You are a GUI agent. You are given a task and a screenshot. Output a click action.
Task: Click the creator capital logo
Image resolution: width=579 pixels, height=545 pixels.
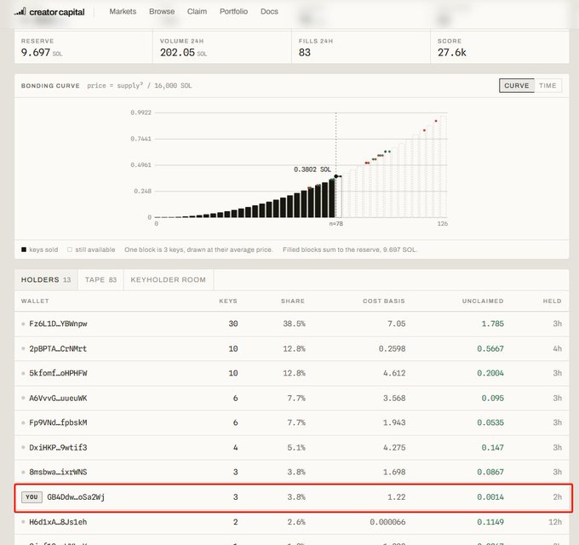[49, 12]
